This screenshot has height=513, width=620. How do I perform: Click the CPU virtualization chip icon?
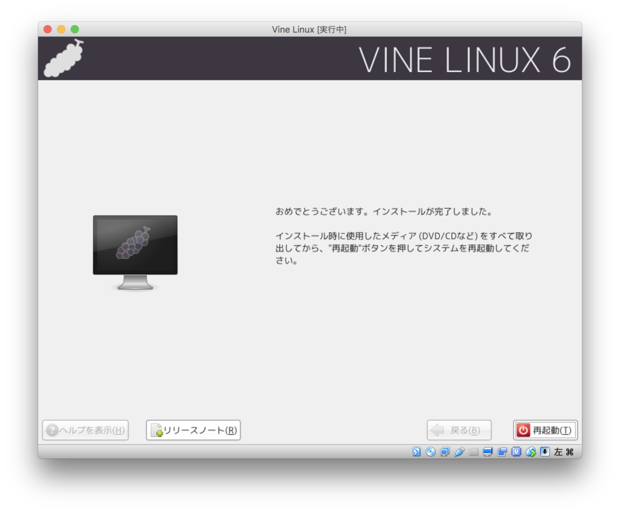(516, 452)
